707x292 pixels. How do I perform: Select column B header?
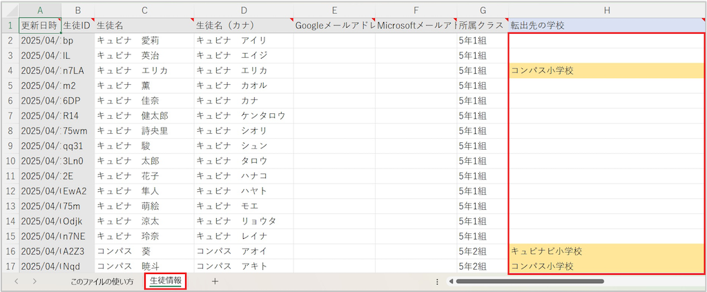(78, 10)
